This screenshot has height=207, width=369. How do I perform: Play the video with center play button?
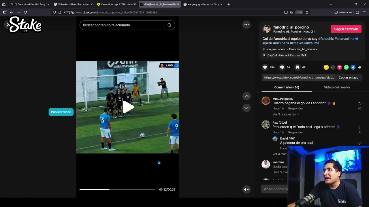click(x=128, y=107)
